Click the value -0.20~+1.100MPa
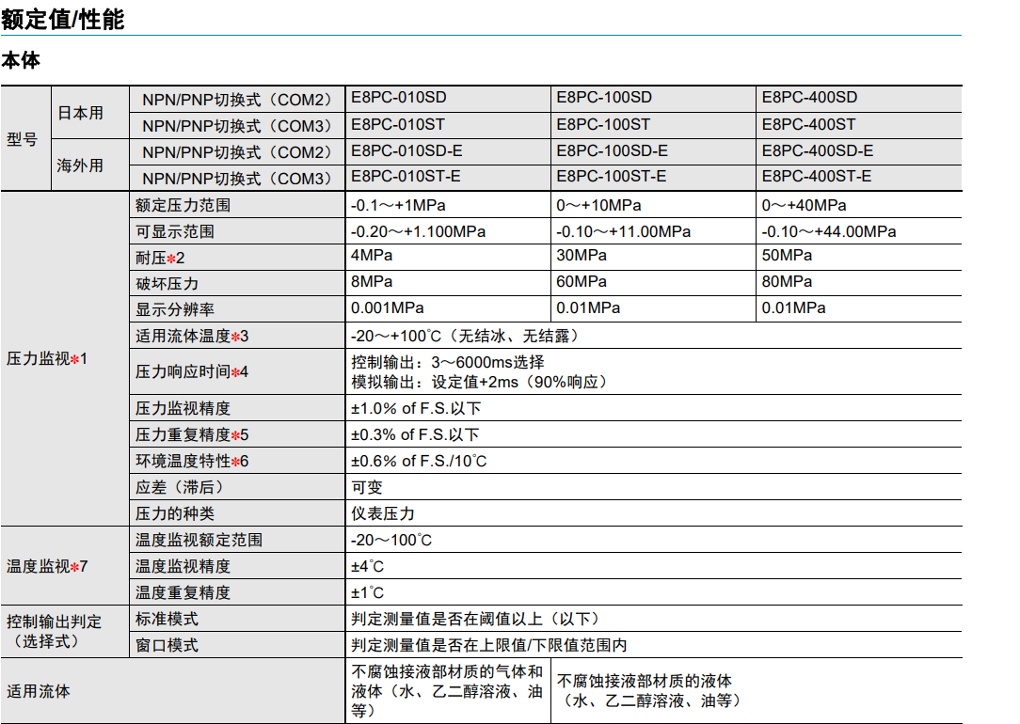 419,232
